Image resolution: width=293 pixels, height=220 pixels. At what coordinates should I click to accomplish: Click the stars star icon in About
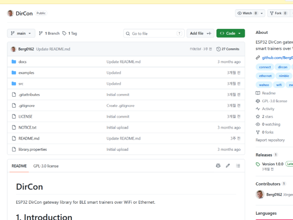[x=258, y=117]
